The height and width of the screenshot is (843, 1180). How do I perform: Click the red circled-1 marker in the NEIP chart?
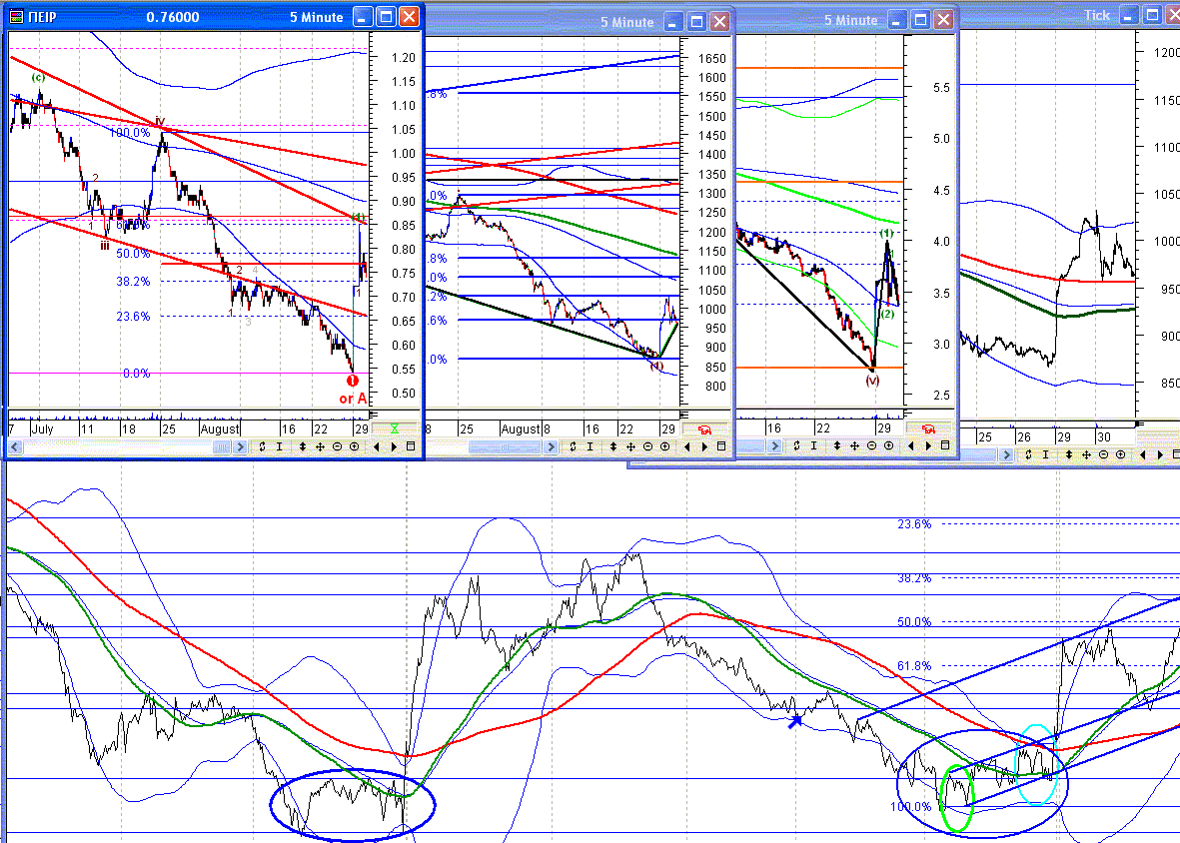(352, 381)
